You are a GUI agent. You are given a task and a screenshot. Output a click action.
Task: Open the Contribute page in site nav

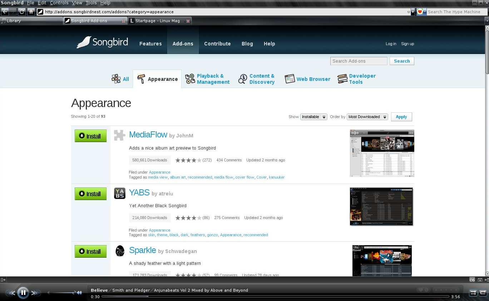[217, 44]
